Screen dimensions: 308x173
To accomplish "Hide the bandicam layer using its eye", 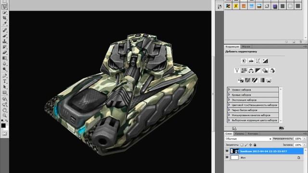I will point(227,151).
